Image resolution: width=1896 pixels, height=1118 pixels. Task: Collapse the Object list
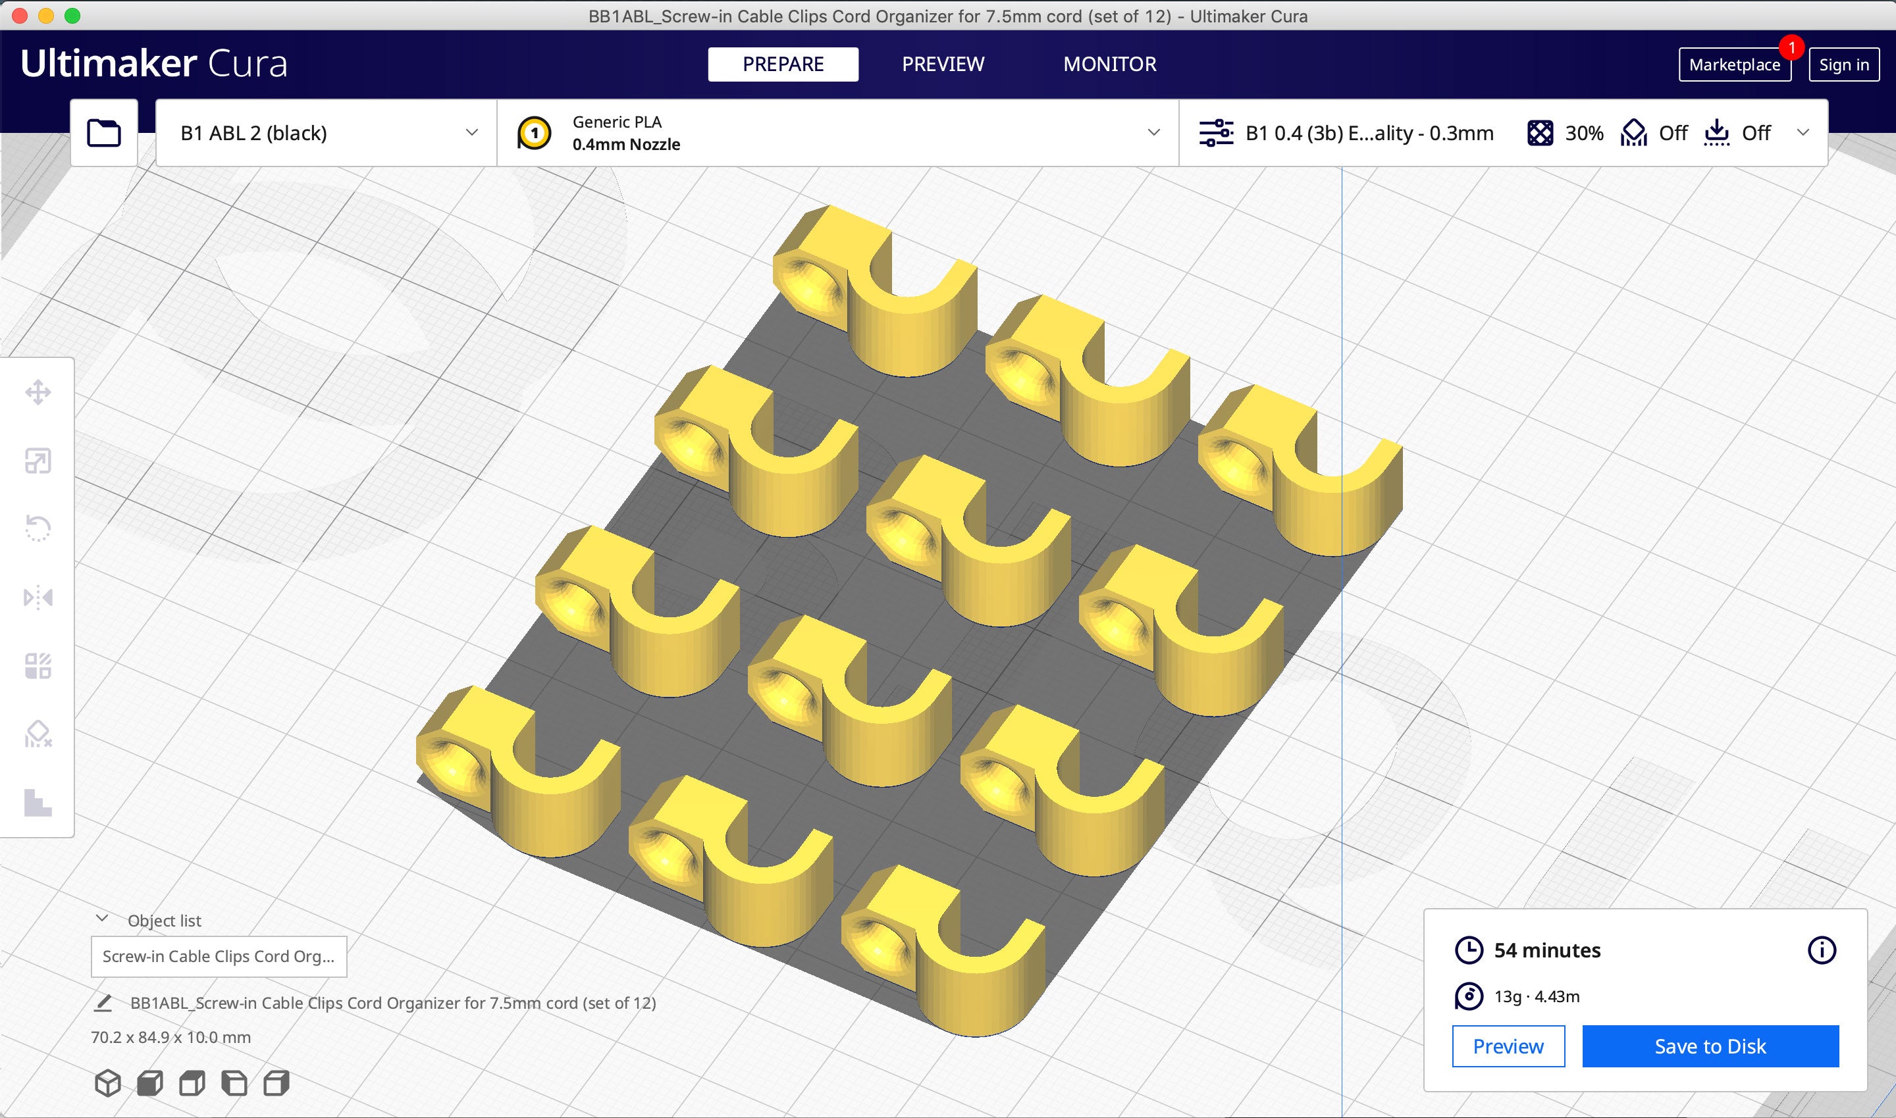(103, 919)
